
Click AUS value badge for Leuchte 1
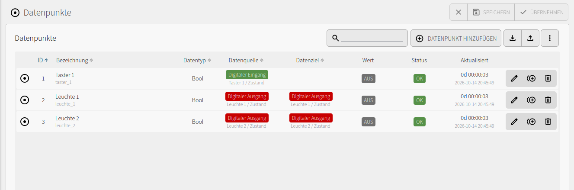pos(369,100)
